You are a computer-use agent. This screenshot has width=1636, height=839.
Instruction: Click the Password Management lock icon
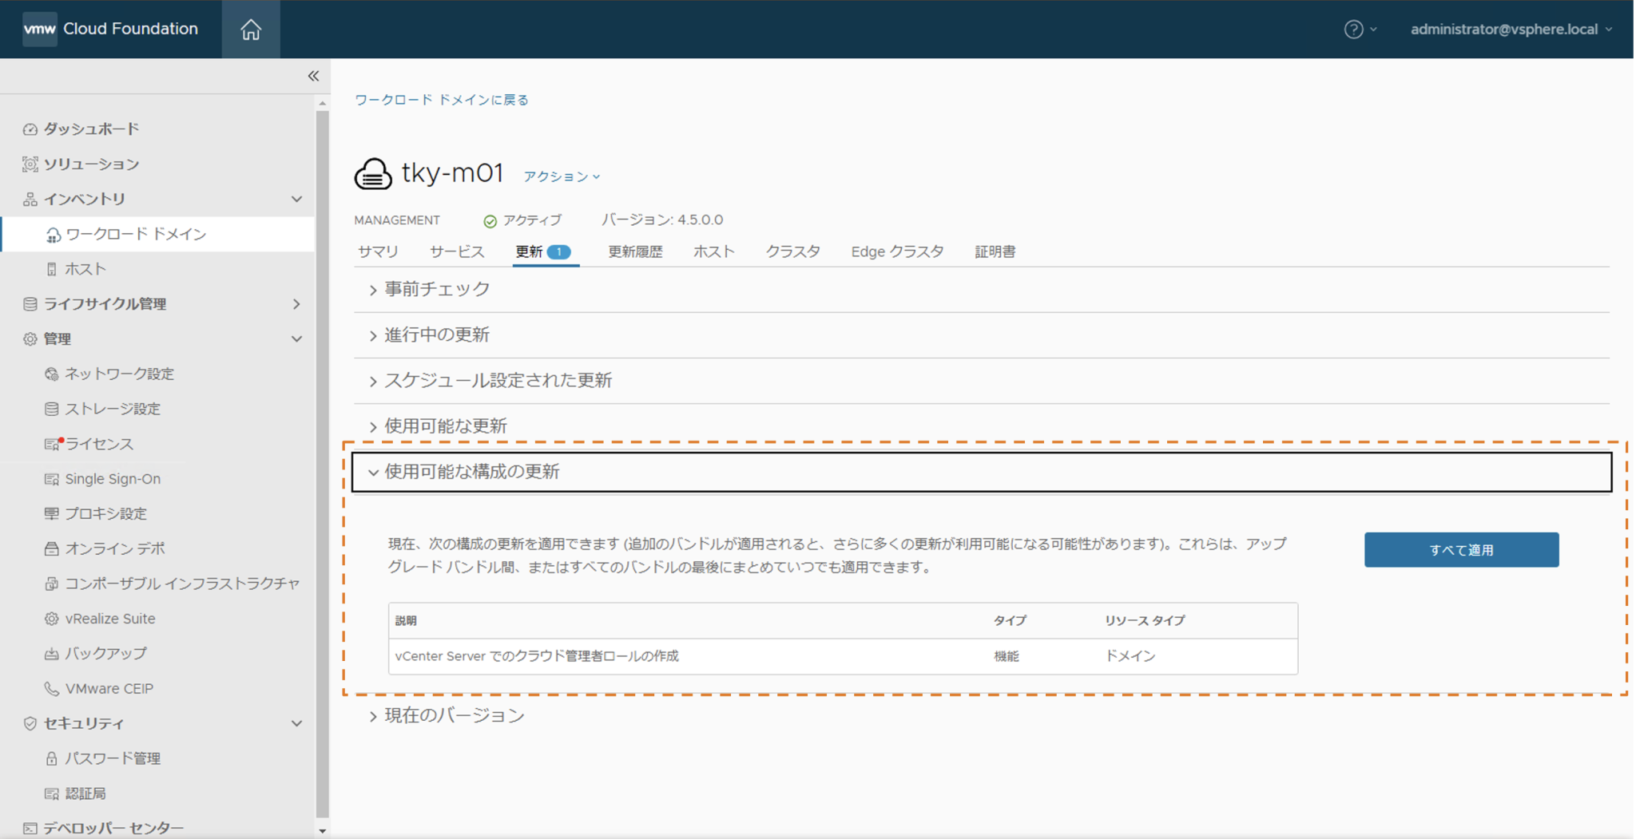[52, 758]
